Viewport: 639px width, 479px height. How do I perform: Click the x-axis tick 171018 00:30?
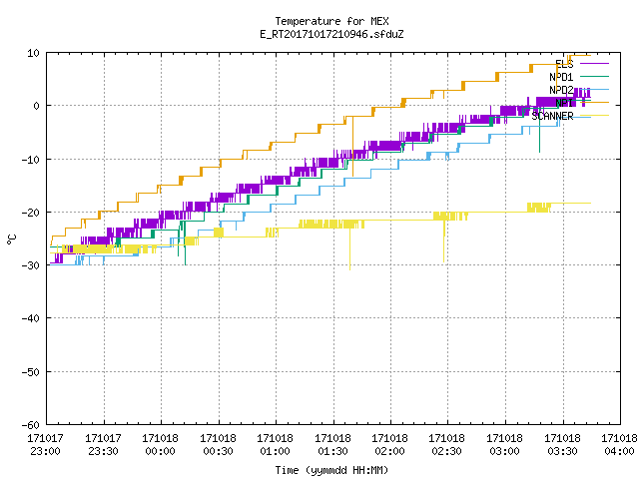218,444
